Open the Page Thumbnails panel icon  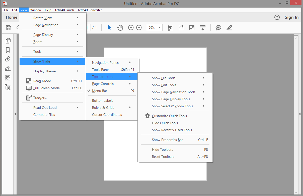pos(8,40)
